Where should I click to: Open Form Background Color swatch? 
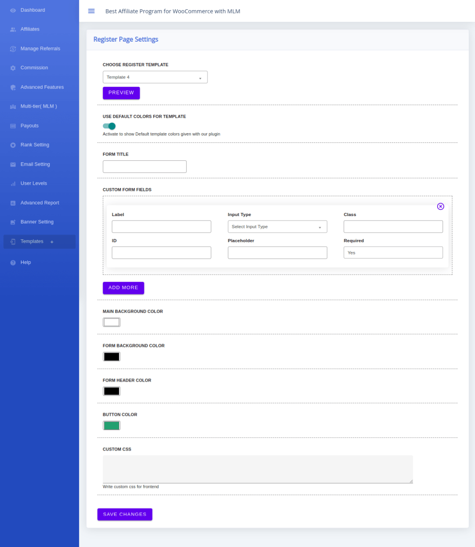click(111, 357)
